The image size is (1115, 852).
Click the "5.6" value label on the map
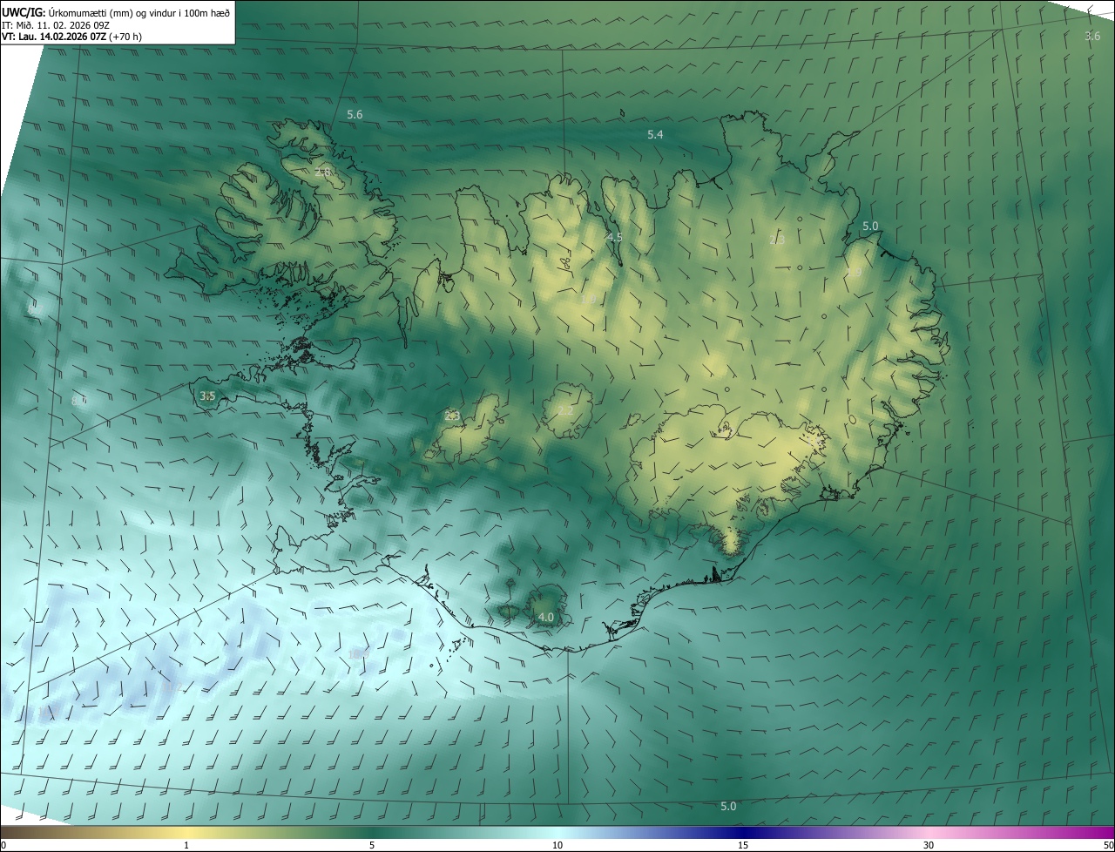pos(355,115)
